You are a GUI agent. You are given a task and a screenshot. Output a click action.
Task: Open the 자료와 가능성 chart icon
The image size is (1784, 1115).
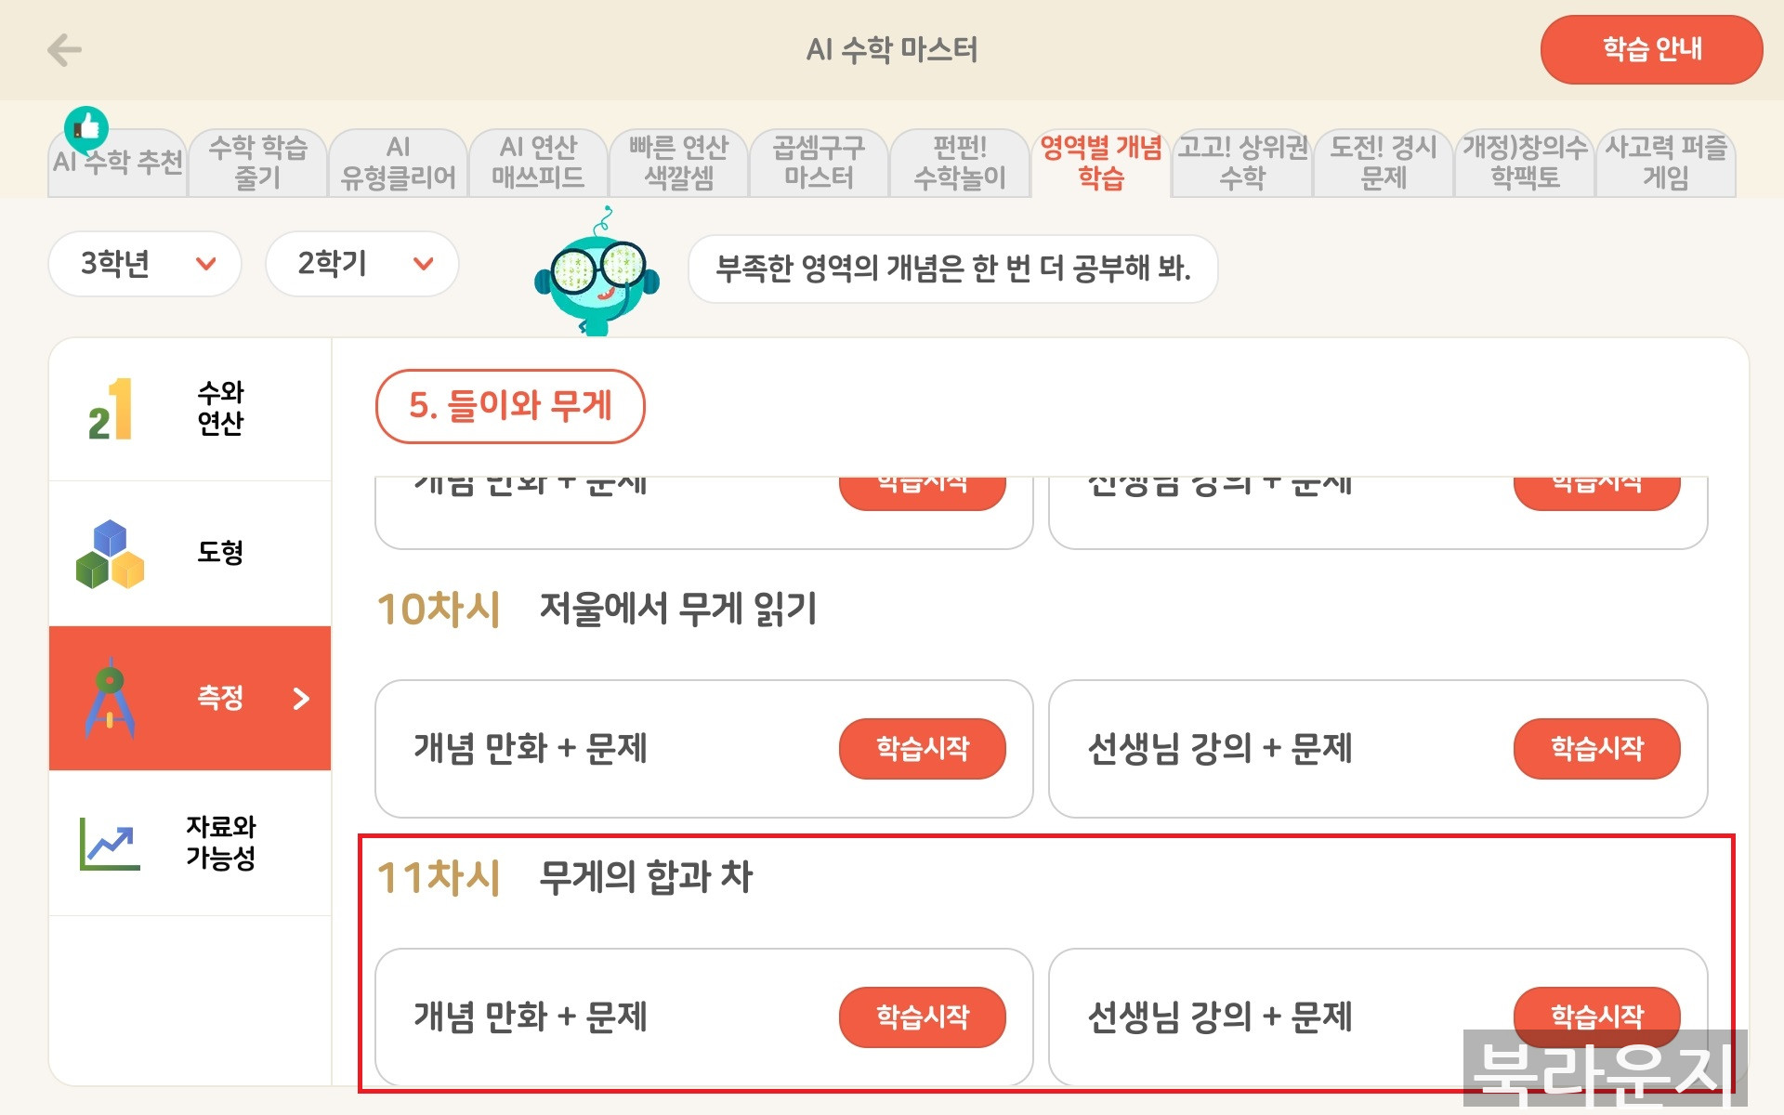click(x=110, y=843)
